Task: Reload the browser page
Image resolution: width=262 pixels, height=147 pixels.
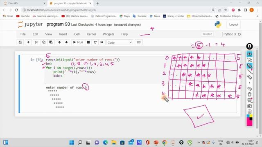Action: pos(16,10)
